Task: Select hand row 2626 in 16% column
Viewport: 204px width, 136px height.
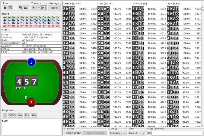Action: coord(115,14)
